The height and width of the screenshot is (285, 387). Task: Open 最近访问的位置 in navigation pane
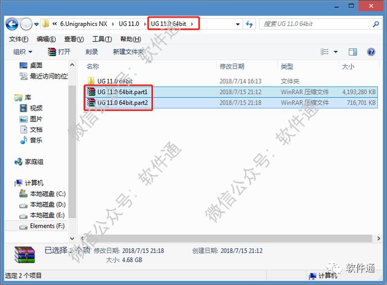[44, 76]
